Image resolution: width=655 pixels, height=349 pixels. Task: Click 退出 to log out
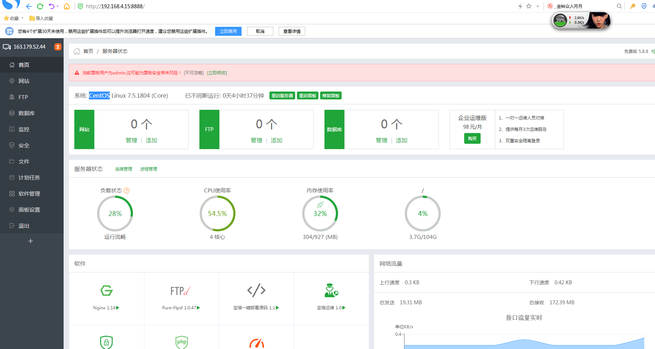pos(32,226)
